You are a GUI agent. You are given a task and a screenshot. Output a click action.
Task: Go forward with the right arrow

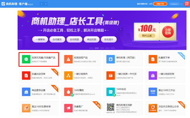[46, 4]
